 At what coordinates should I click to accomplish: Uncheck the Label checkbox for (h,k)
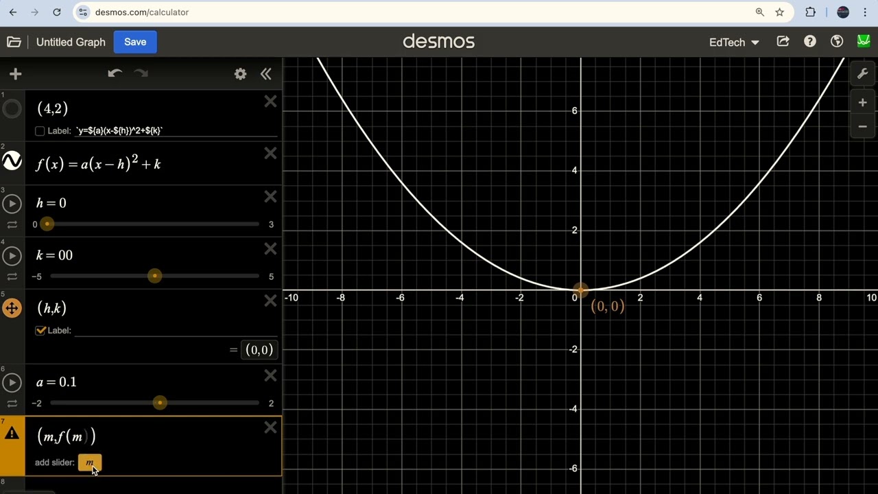[40, 331]
